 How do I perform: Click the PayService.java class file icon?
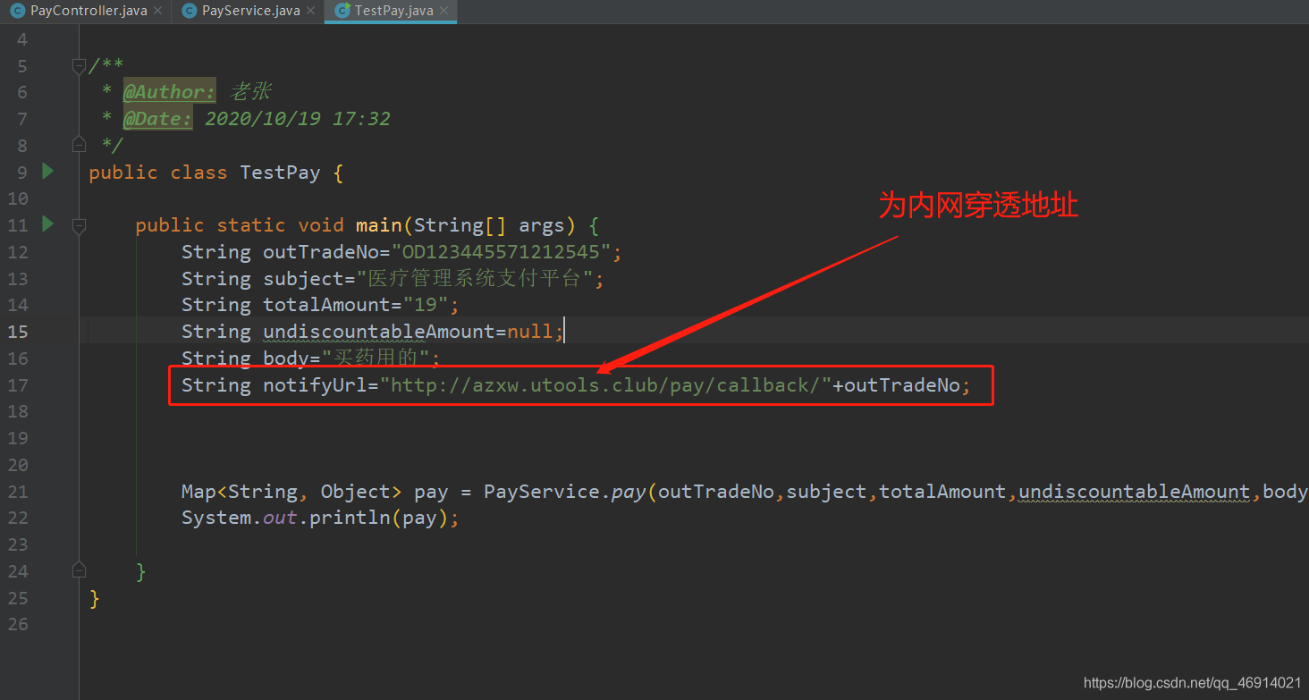point(189,11)
